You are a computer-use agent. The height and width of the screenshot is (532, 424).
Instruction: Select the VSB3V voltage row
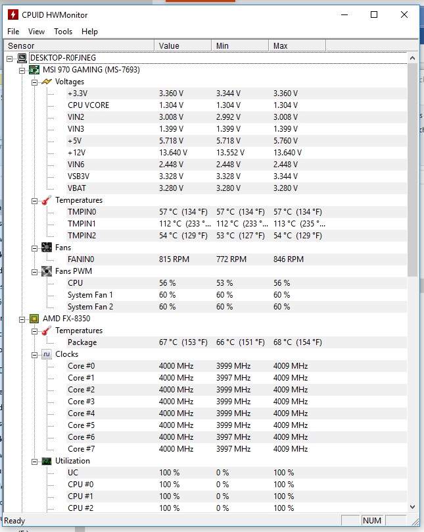(x=237, y=176)
